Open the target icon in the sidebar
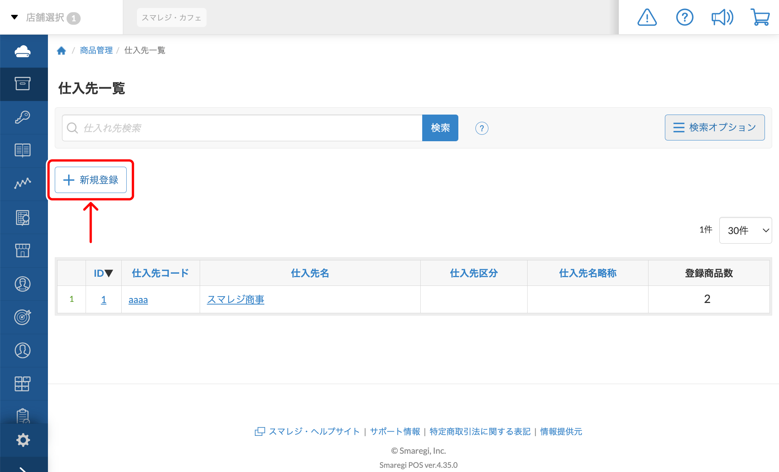 tap(24, 317)
